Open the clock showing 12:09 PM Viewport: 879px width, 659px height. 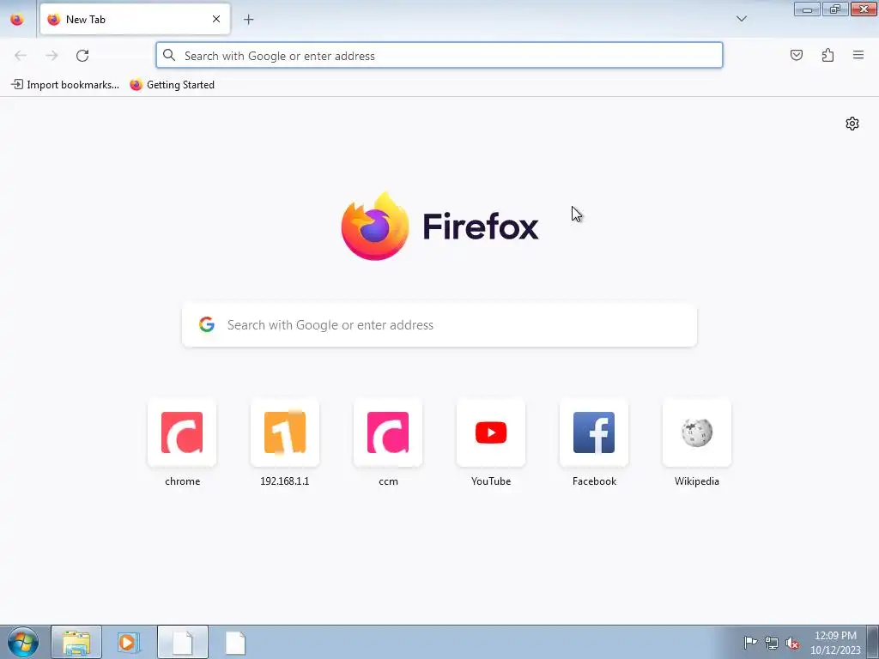click(835, 642)
